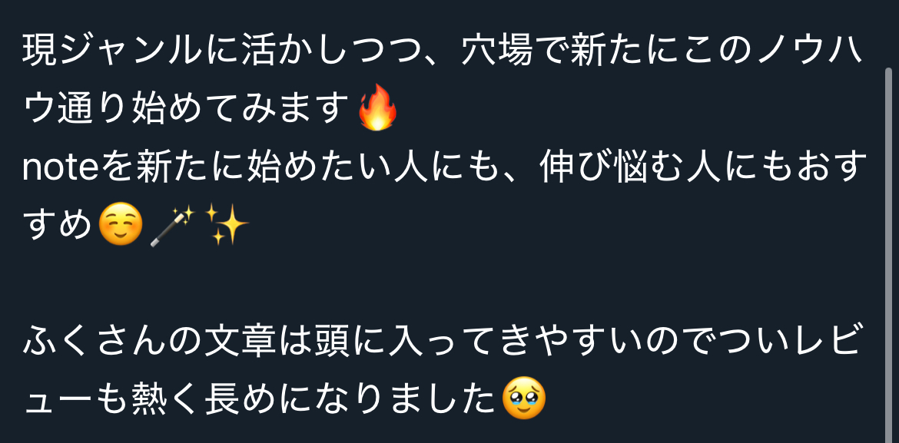The image size is (899, 443).
Task: Click the magic wand emoji
Action: click(x=172, y=226)
